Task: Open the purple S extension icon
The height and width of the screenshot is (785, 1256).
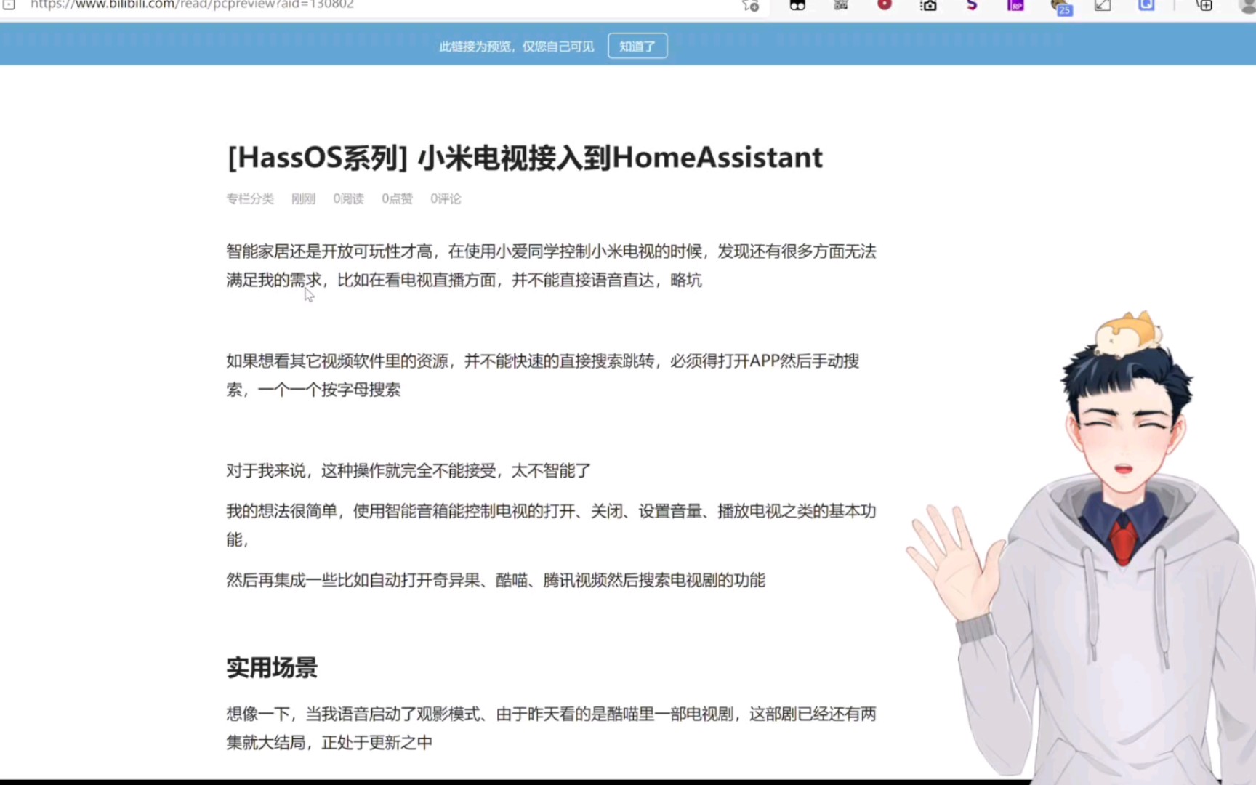Action: (x=972, y=5)
